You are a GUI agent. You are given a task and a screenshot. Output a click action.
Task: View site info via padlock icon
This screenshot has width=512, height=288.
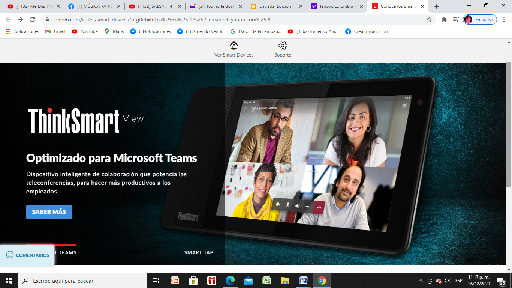pyautogui.click(x=47, y=19)
